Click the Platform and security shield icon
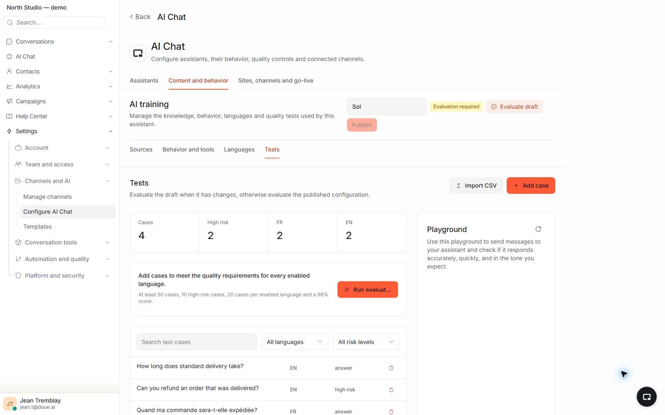This screenshot has width=665, height=415. [18, 276]
